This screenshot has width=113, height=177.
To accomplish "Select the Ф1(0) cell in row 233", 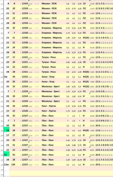I will [x=86, y=82].
